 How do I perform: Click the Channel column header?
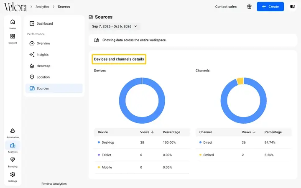tap(205, 132)
